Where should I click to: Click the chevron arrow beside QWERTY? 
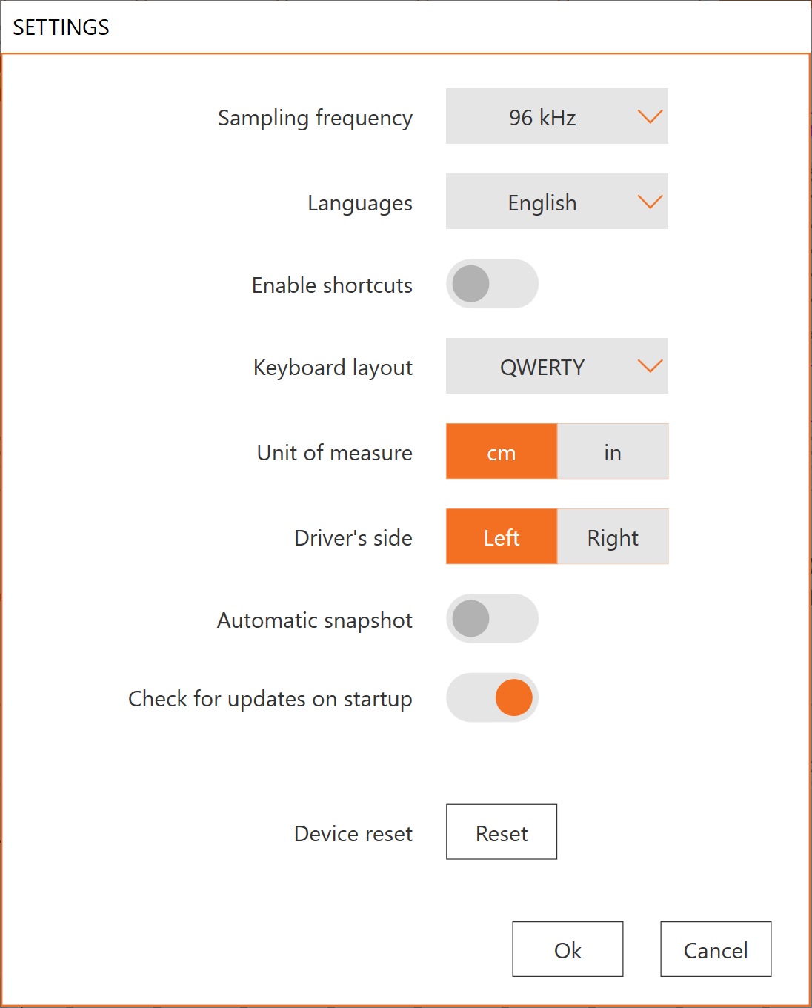click(x=650, y=366)
